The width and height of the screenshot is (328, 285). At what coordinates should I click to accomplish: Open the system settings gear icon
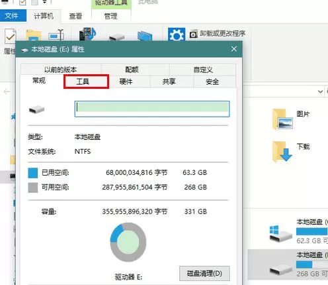pos(177,34)
